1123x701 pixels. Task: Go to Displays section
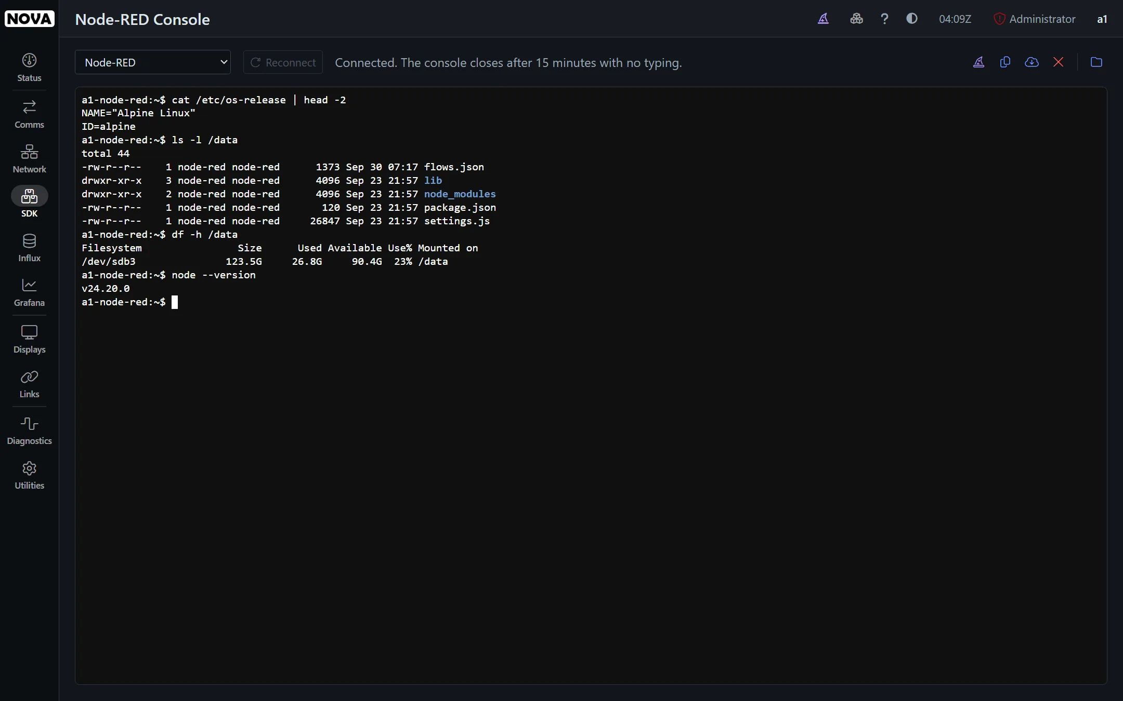(29, 339)
